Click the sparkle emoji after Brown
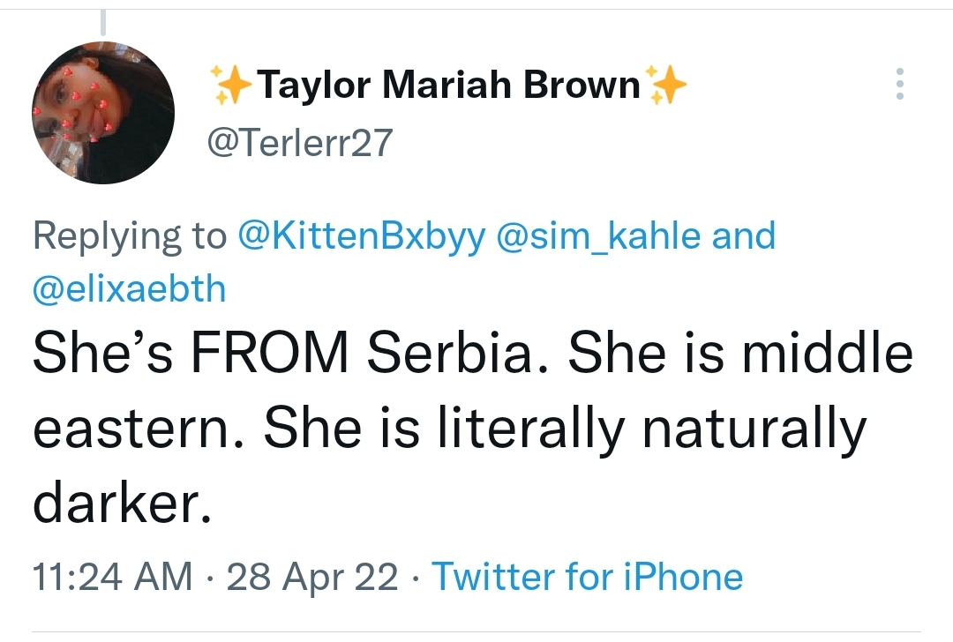This screenshot has width=953, height=642. click(667, 85)
